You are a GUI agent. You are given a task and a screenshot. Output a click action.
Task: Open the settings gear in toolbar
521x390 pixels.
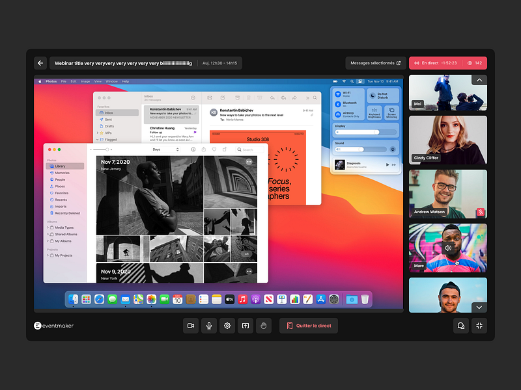227,326
